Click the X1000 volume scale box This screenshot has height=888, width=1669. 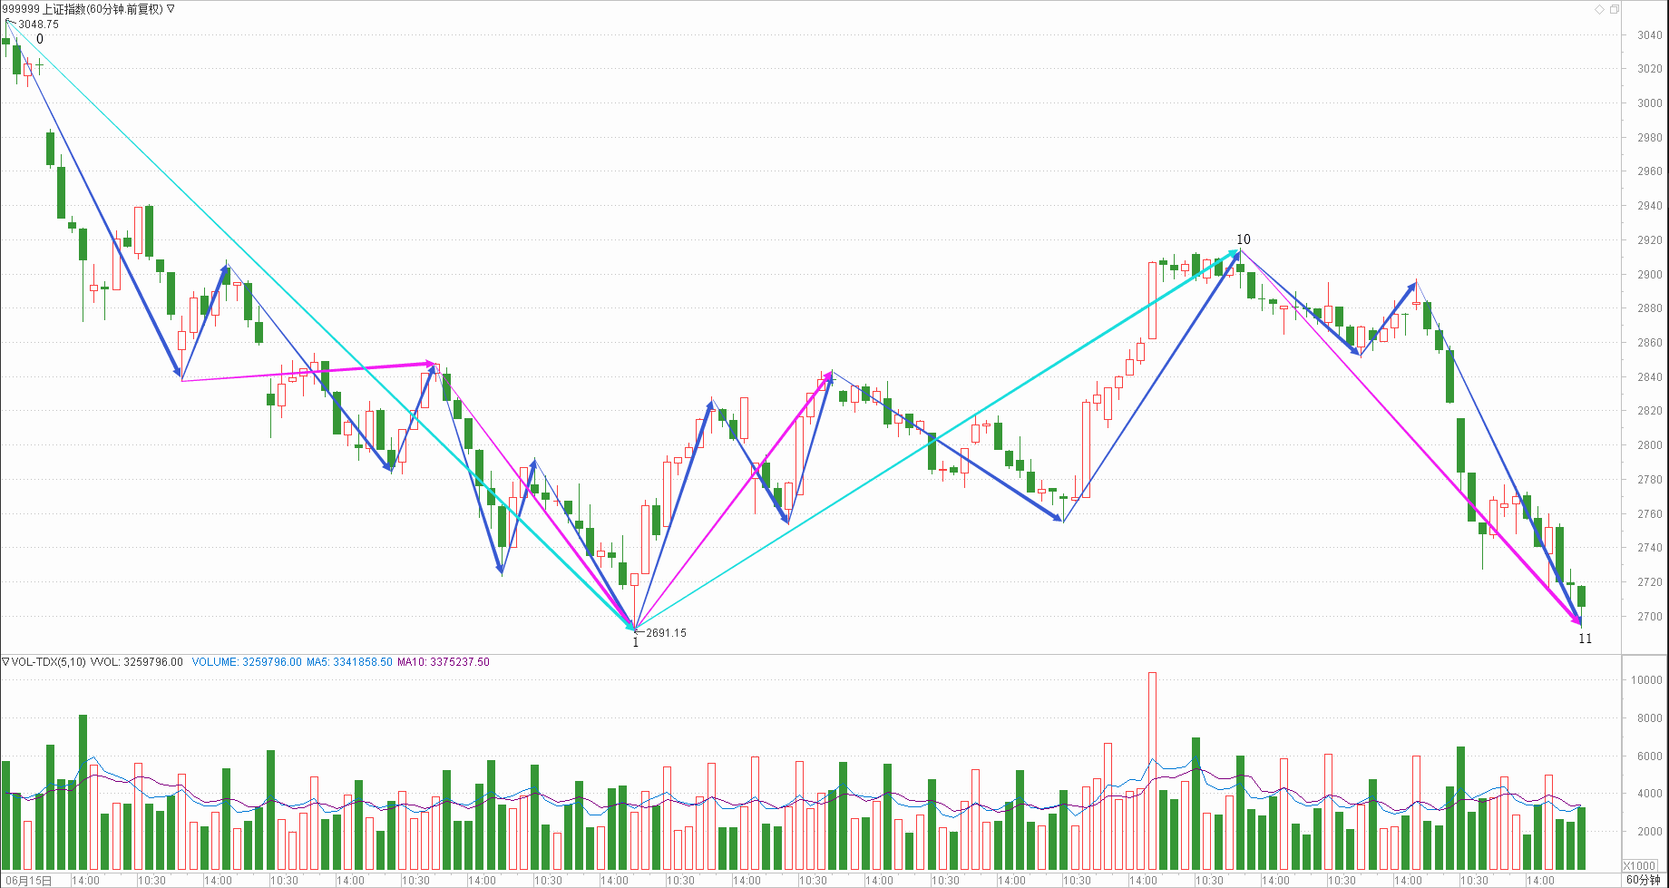click(x=1639, y=865)
